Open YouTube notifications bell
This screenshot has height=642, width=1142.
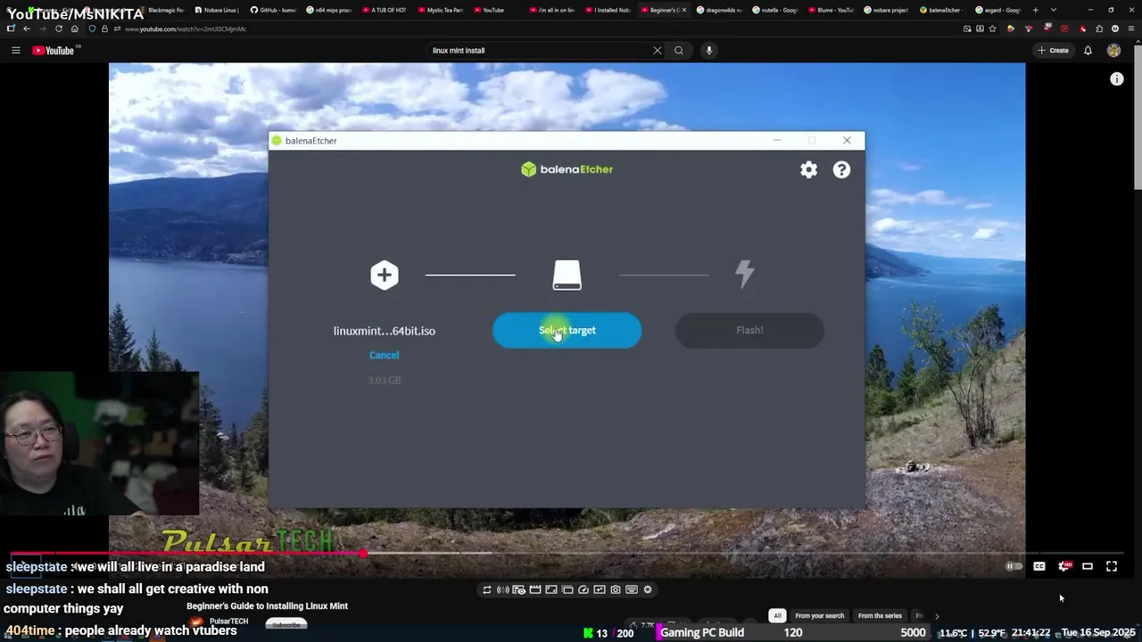[x=1088, y=51]
